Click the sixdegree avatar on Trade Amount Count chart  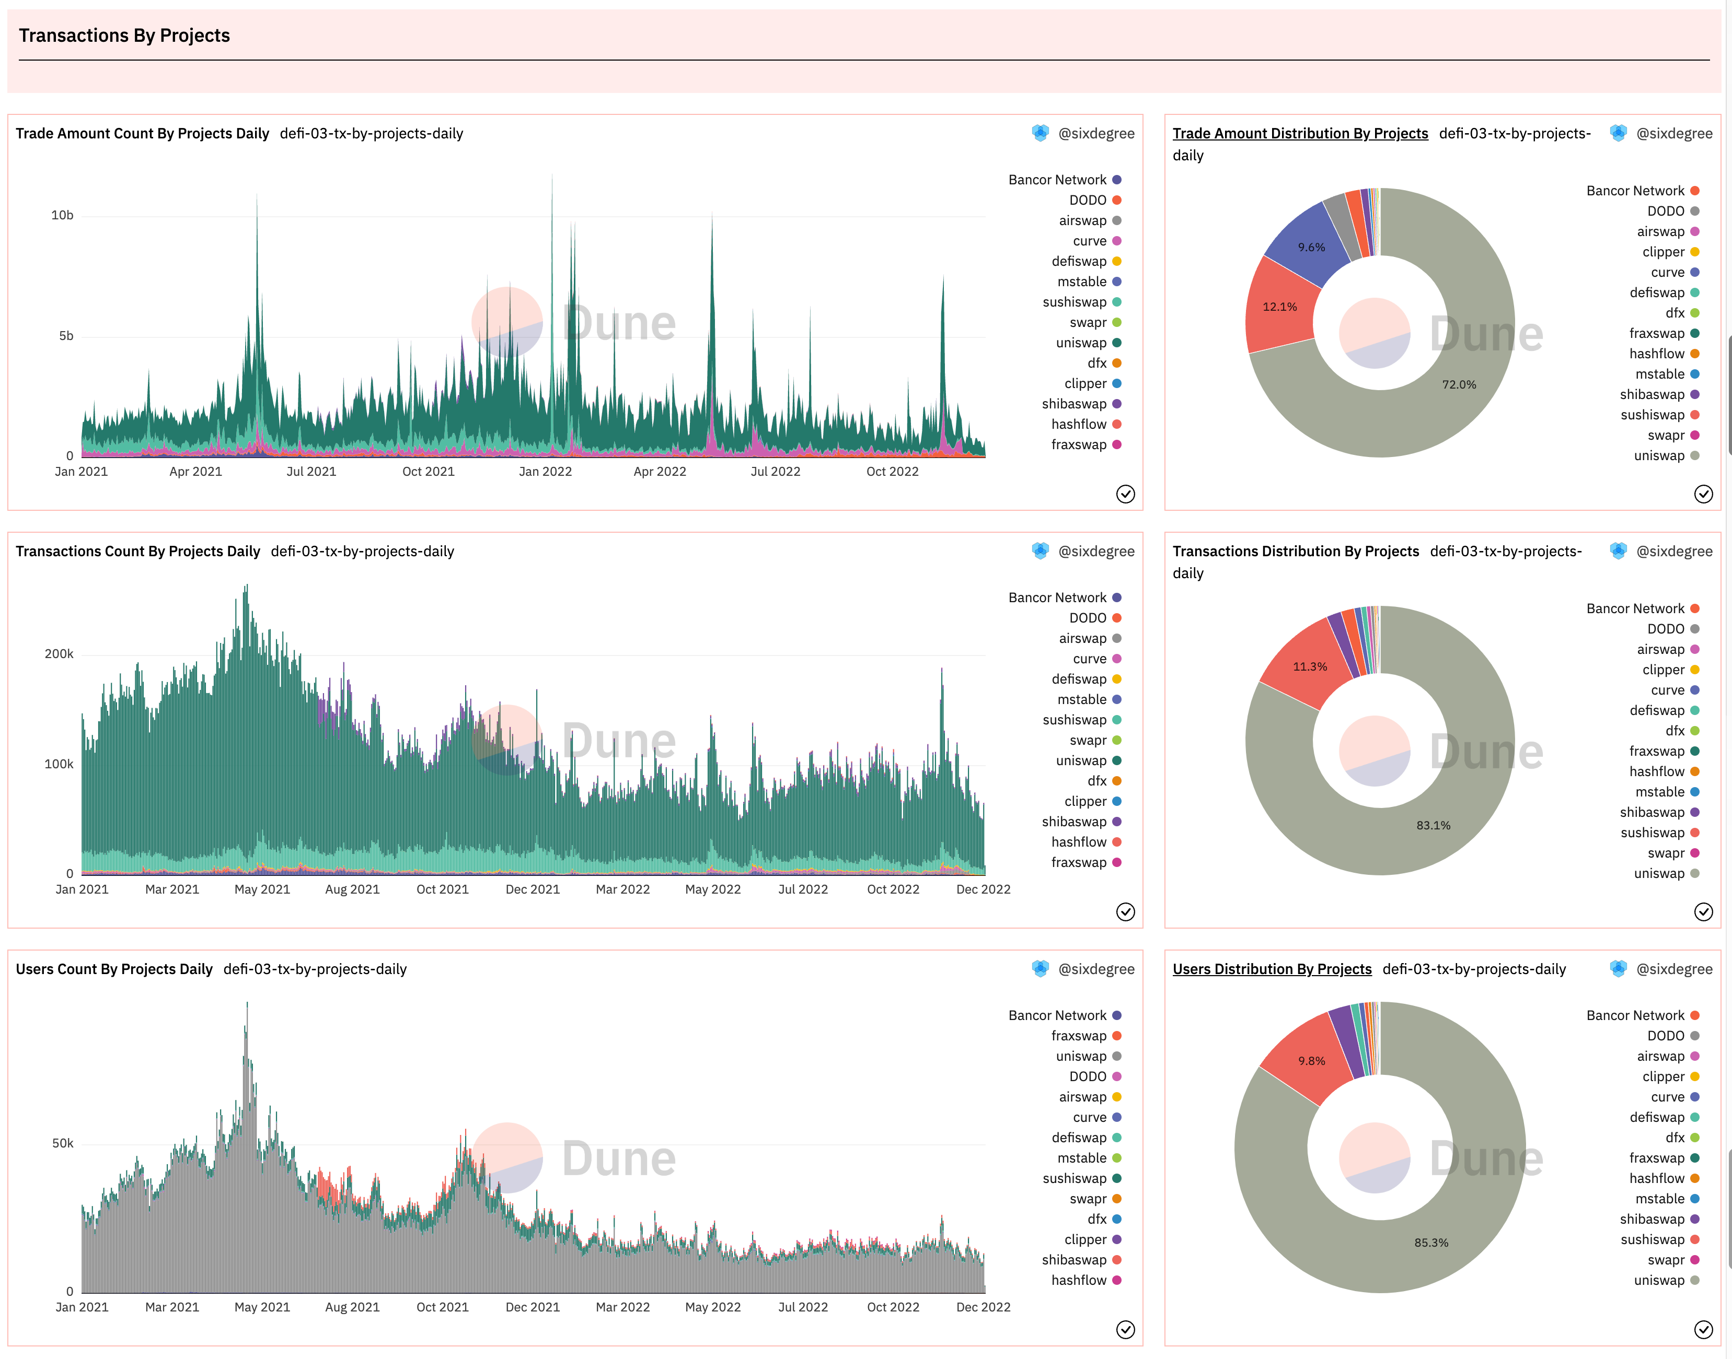pos(1041,133)
